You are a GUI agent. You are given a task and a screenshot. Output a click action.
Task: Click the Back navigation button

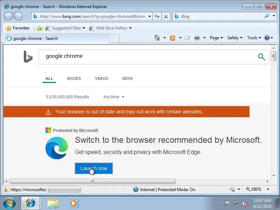[x=8, y=16]
